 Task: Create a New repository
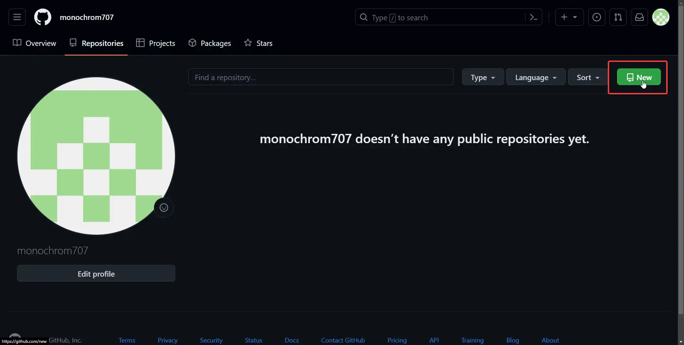pyautogui.click(x=639, y=77)
